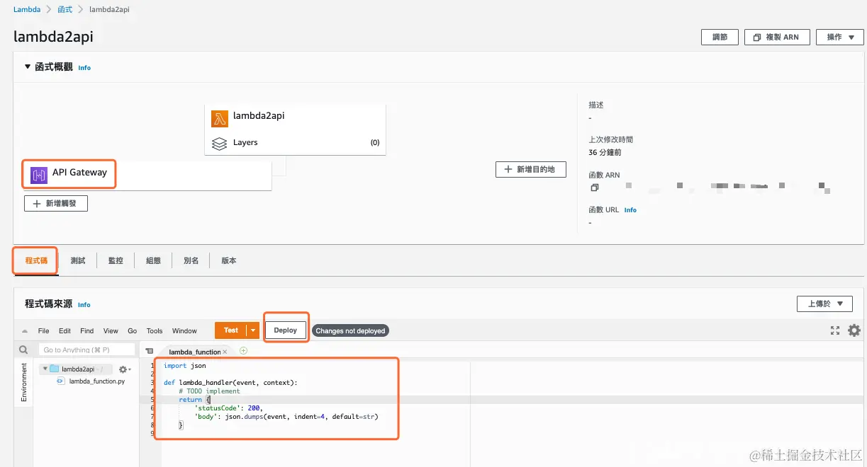Viewport: 867px width, 467px height.
Task: Switch to the 組態 tab
Action: (153, 260)
